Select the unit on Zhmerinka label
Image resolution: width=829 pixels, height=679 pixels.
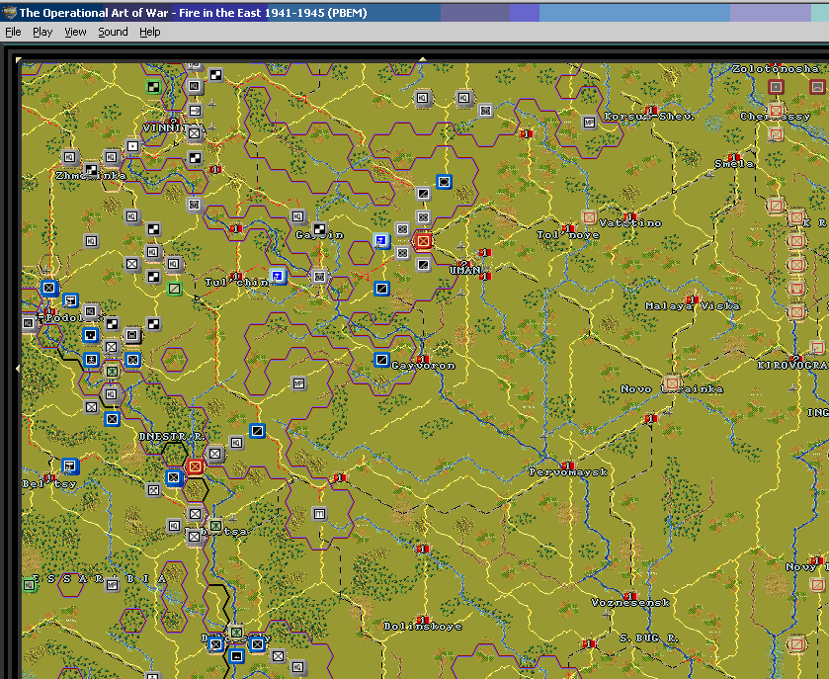point(91,170)
